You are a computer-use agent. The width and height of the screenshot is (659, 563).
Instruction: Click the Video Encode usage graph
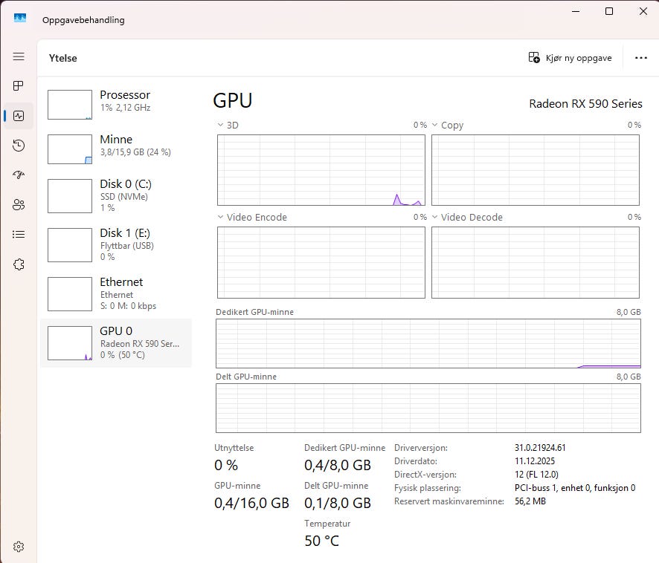321,262
